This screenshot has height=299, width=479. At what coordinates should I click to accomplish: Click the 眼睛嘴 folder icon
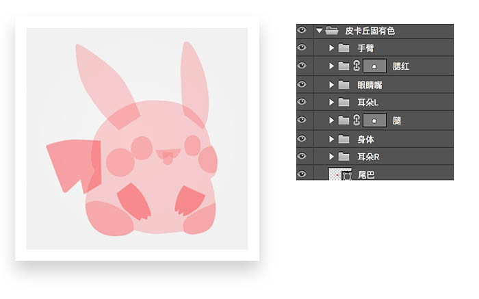coord(344,85)
